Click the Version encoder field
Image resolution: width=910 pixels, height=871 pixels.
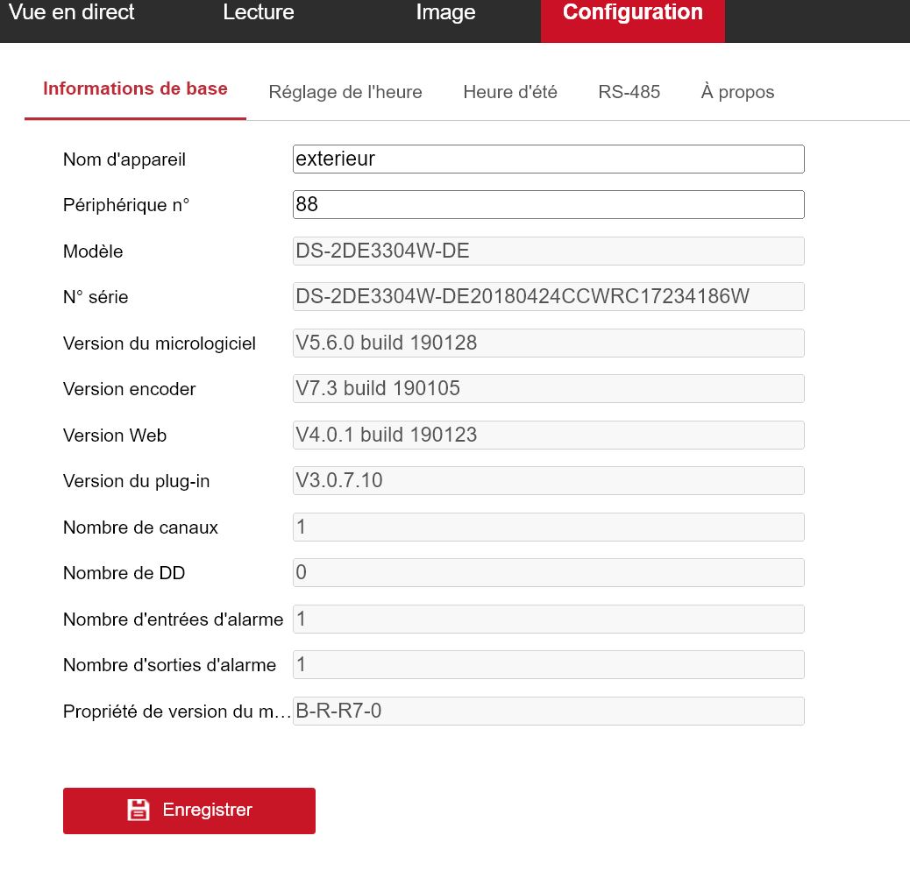(548, 389)
